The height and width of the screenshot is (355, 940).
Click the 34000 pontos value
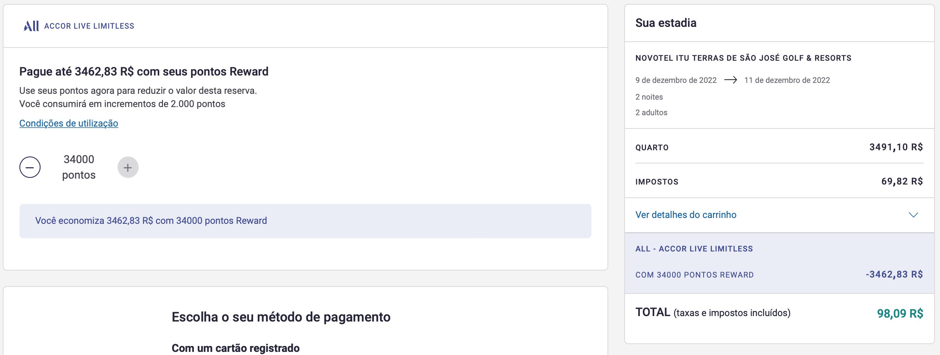[x=79, y=167]
